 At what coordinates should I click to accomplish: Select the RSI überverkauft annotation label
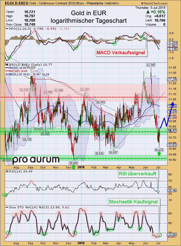pos(137,174)
